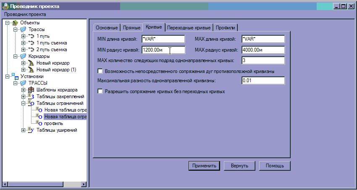The width and height of the screenshot is (357, 190).
Task: Click the Шаблоны коридора icon
Action: click(x=31, y=90)
